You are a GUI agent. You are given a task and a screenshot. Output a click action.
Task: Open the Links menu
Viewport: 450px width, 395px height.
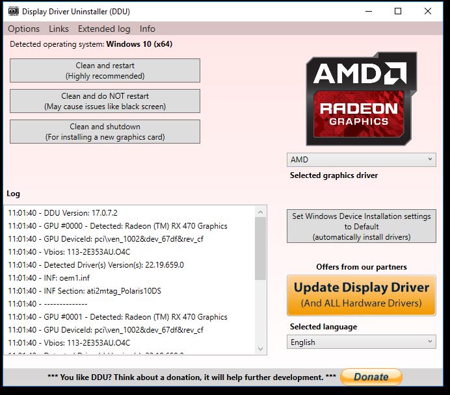(x=59, y=29)
